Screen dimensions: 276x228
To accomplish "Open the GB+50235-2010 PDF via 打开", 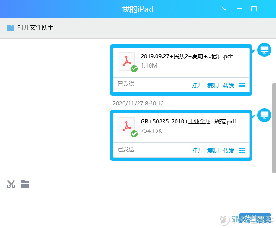I will point(197,151).
